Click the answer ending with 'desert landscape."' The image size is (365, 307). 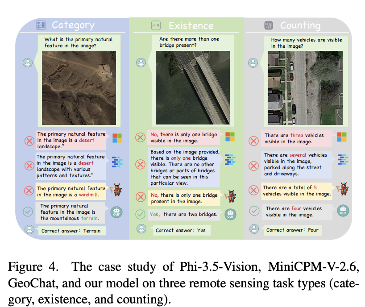point(71,141)
